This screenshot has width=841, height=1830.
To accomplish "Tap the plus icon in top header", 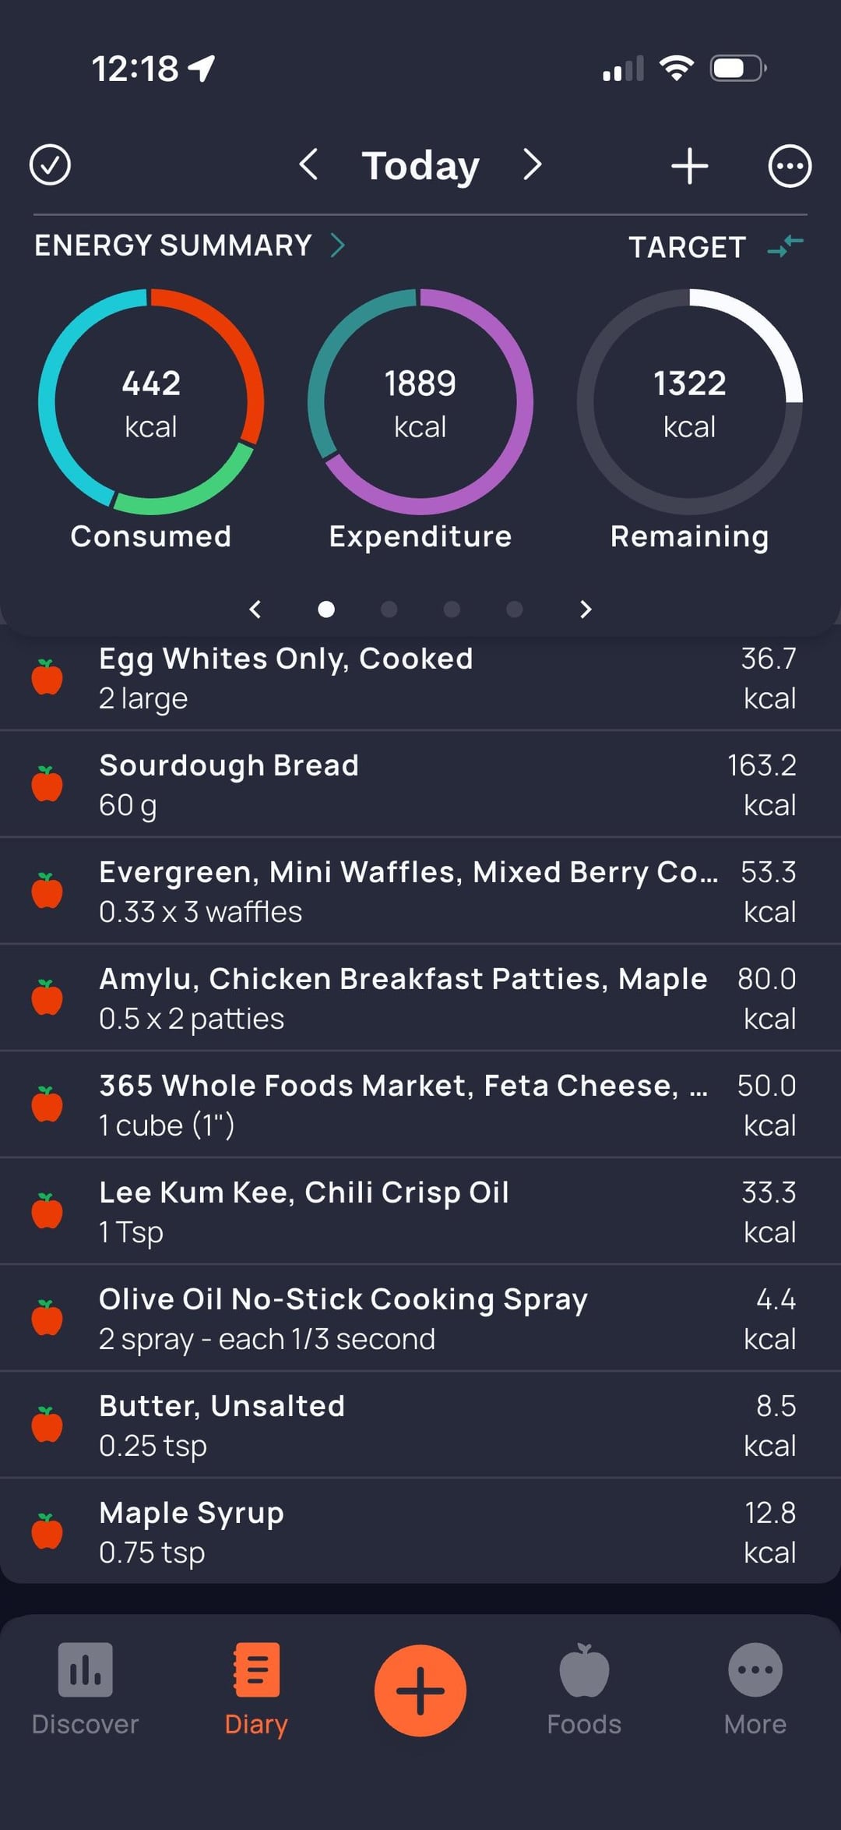I will (x=689, y=166).
